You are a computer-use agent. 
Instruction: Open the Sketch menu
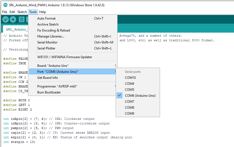(x=22, y=12)
